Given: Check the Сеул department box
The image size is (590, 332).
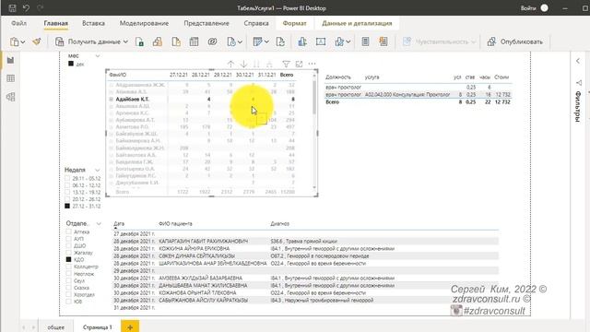Looking at the screenshot, I should pyautogui.click(x=68, y=280).
